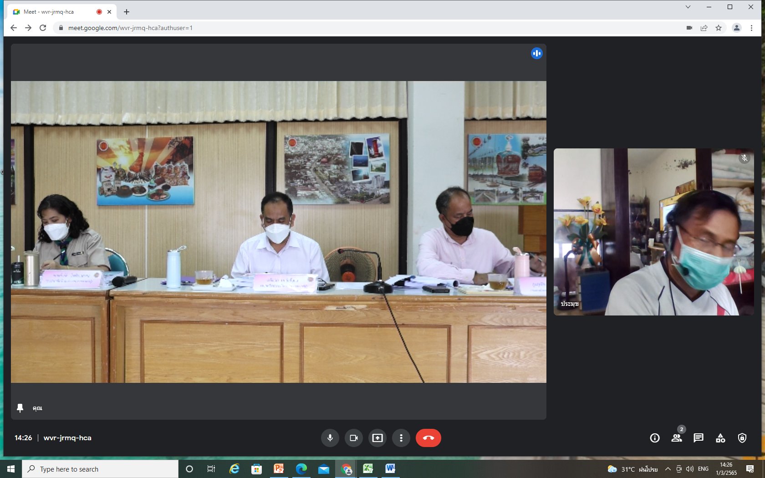
Task: Open the Chat with everyone panel
Action: 699,438
